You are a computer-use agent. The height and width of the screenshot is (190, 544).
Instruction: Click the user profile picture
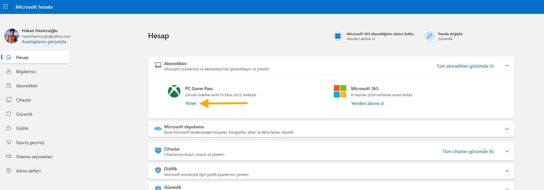12,36
